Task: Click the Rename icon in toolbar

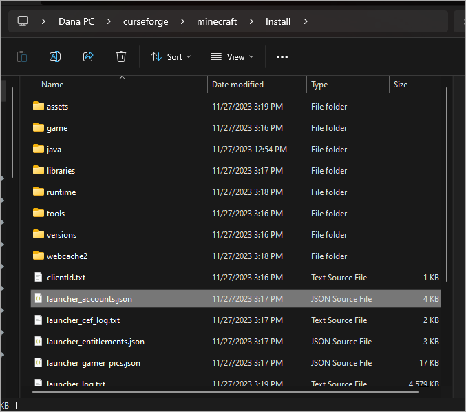Action: [55, 56]
